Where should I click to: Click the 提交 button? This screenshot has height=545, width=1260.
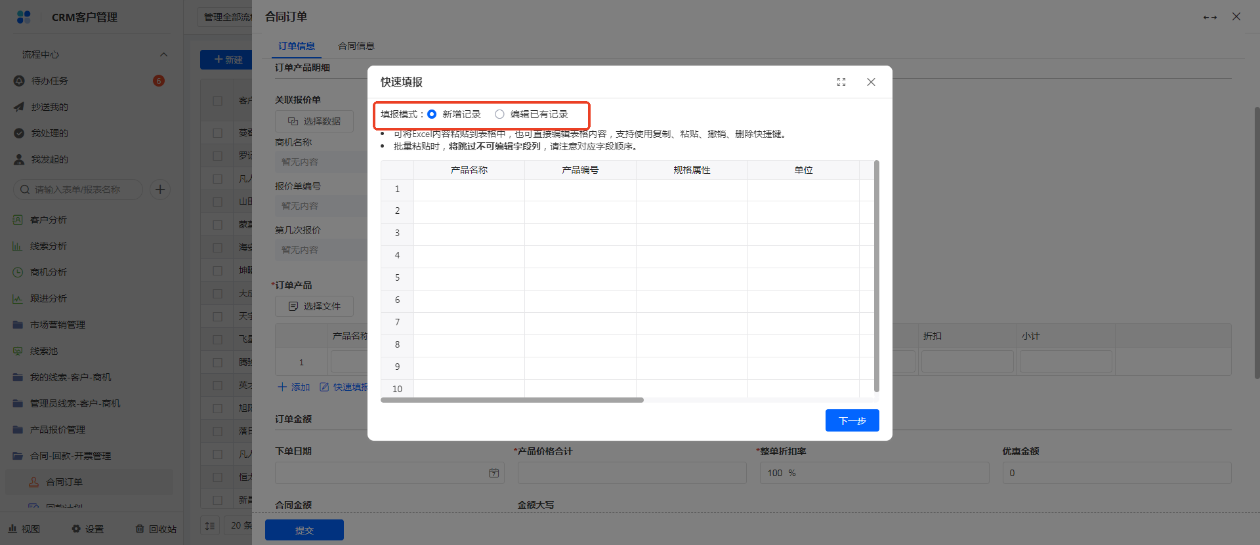[x=304, y=530]
